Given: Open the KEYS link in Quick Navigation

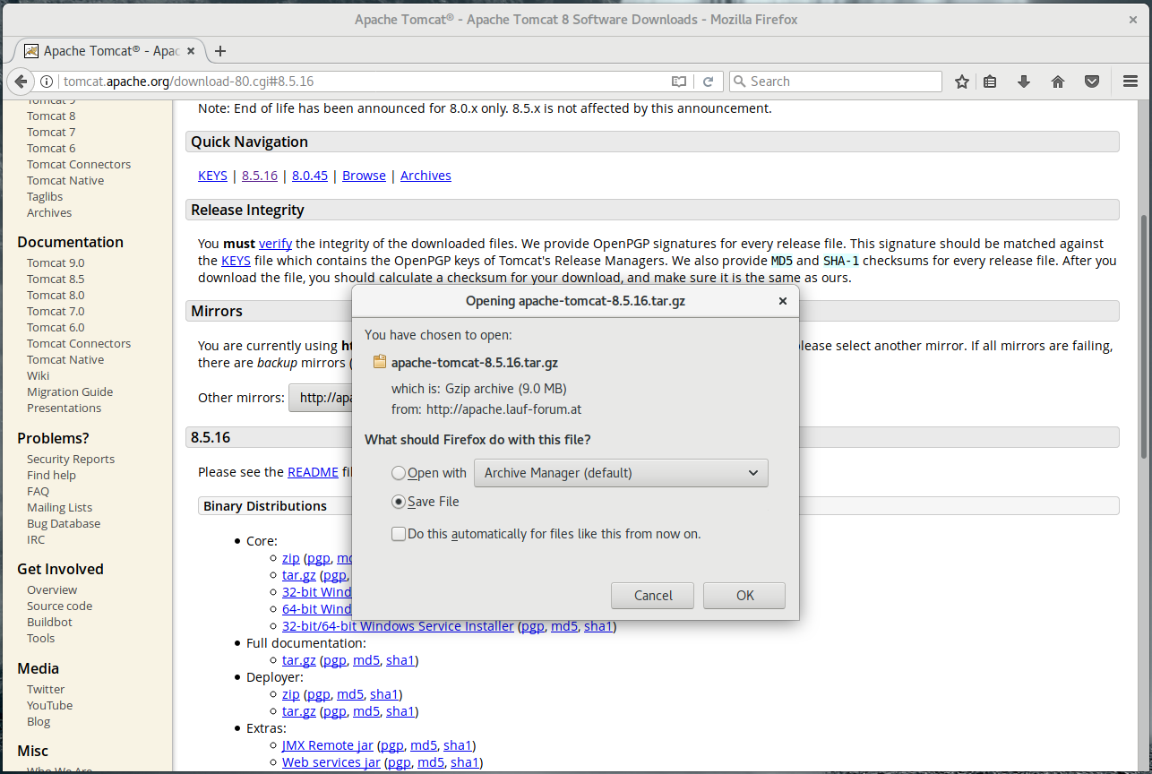Looking at the screenshot, I should click(x=212, y=176).
